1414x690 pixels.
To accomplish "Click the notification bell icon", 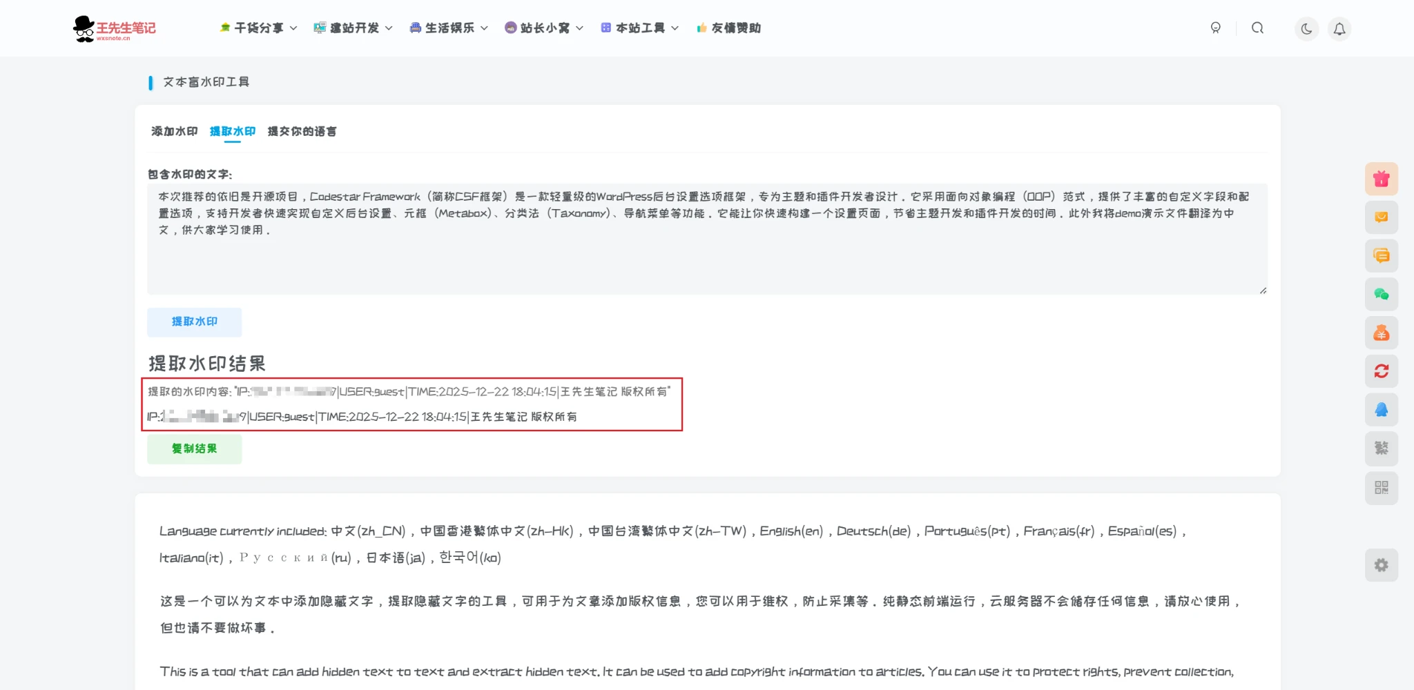I will coord(1339,29).
